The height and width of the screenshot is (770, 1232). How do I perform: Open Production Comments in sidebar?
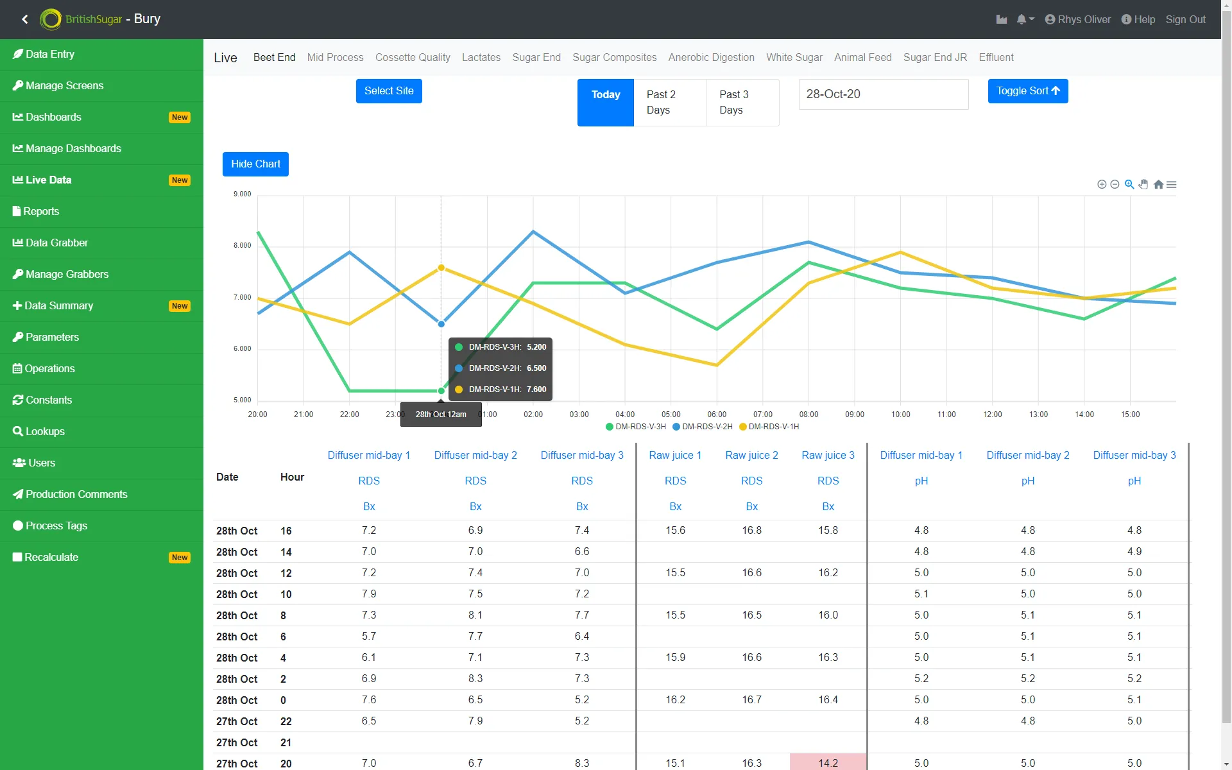click(x=101, y=495)
